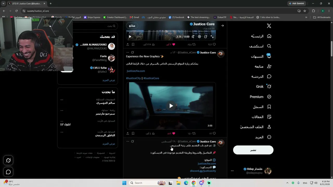Viewport: 333px width, 187px height.
Task: Show more (عرض المزيد) suggested accounts
Action: pos(109,80)
